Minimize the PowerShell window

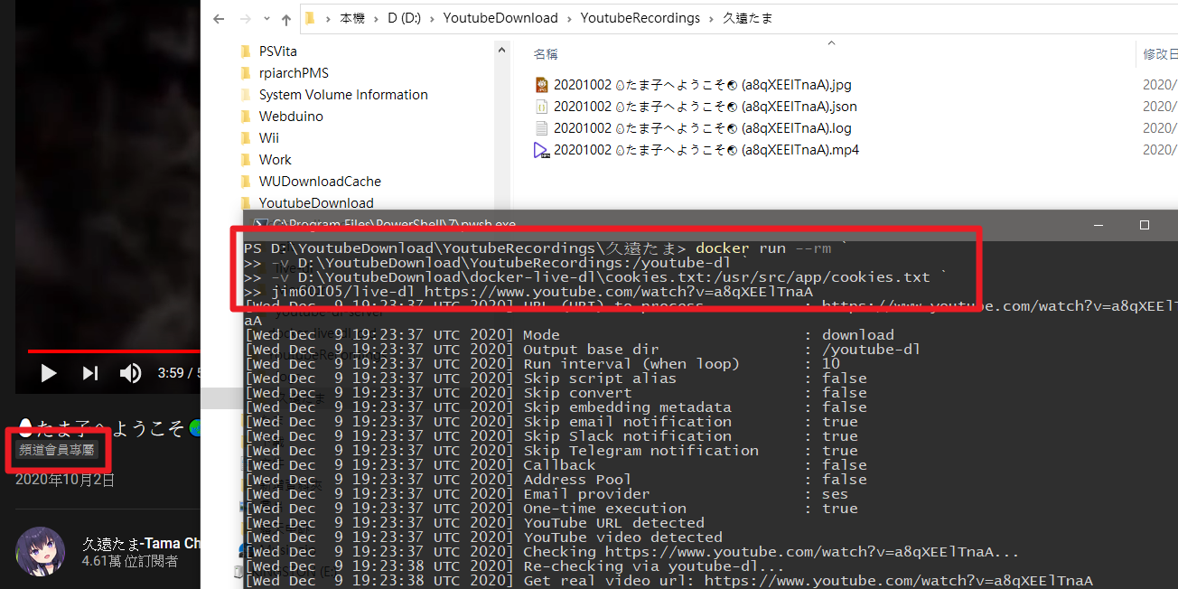click(x=1097, y=224)
